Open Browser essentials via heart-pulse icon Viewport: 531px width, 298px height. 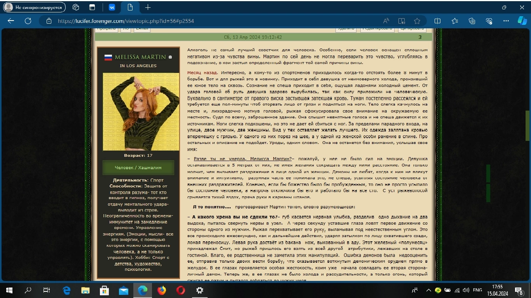489,21
